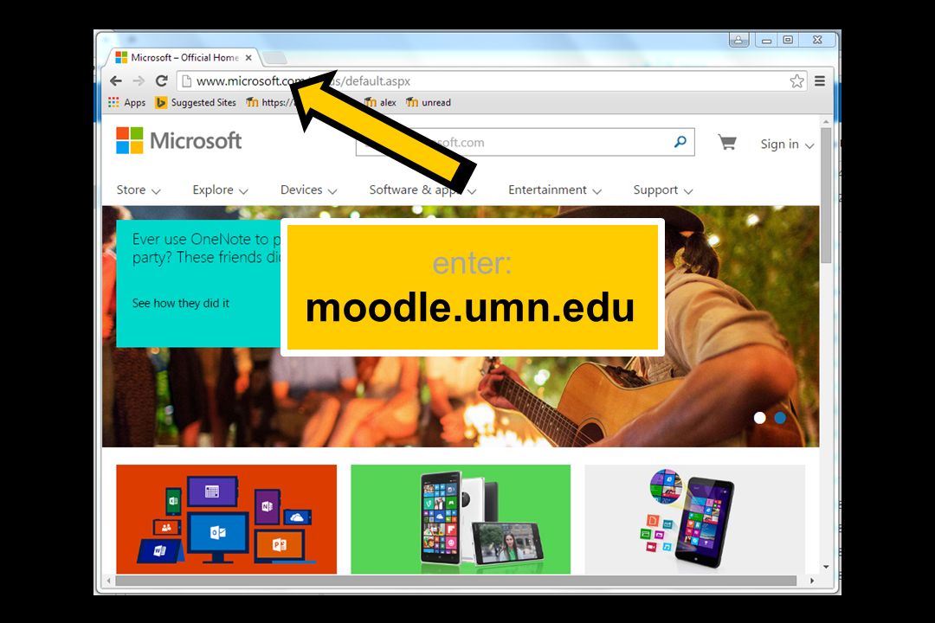This screenshot has height=623, width=935.
Task: Expand the Support menu
Action: tap(663, 190)
